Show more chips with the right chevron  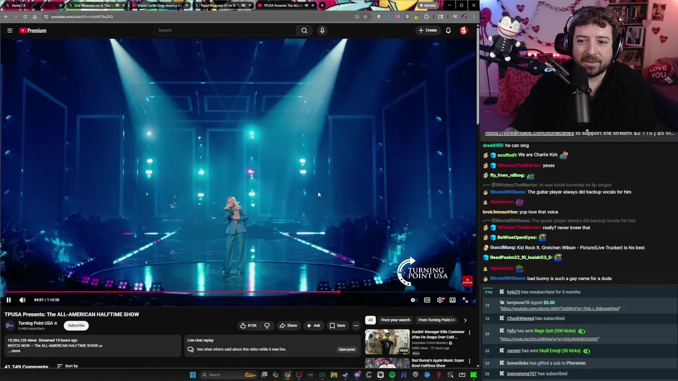point(465,320)
